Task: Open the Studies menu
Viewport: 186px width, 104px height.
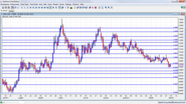Action: (x=56, y=4)
